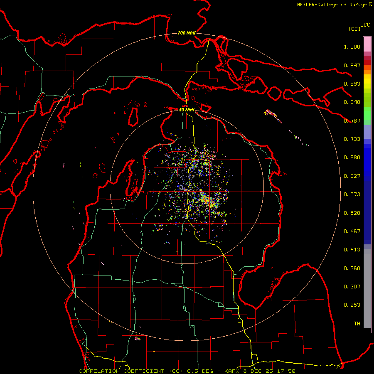Select the 0.360 legend value

(352, 268)
